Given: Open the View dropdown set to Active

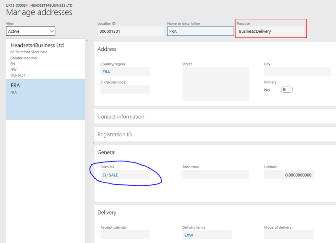Looking at the screenshot, I should (31, 31).
